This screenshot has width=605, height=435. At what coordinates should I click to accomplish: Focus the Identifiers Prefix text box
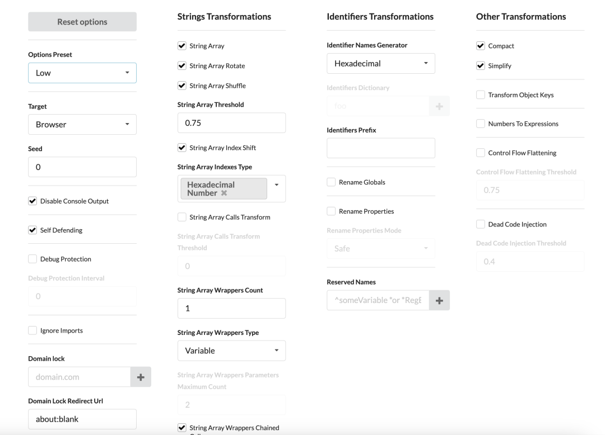(x=381, y=148)
